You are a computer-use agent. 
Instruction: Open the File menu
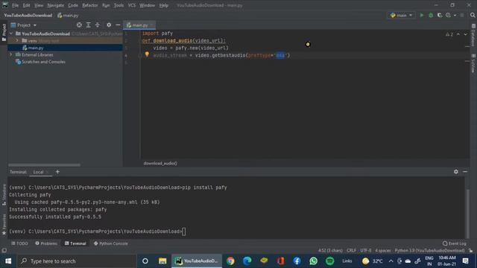[x=15, y=5]
